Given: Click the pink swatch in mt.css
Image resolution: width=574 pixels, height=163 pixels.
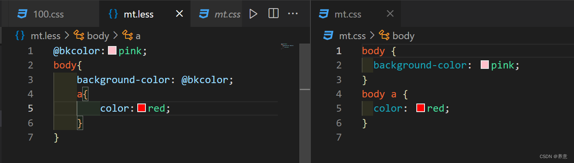Looking at the screenshot, I should (485, 65).
